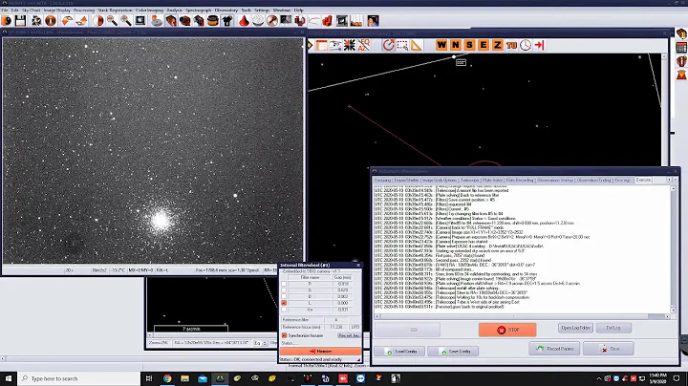The width and height of the screenshot is (688, 386).
Task: Open File Explorer from the taskbar
Action: pos(184,378)
